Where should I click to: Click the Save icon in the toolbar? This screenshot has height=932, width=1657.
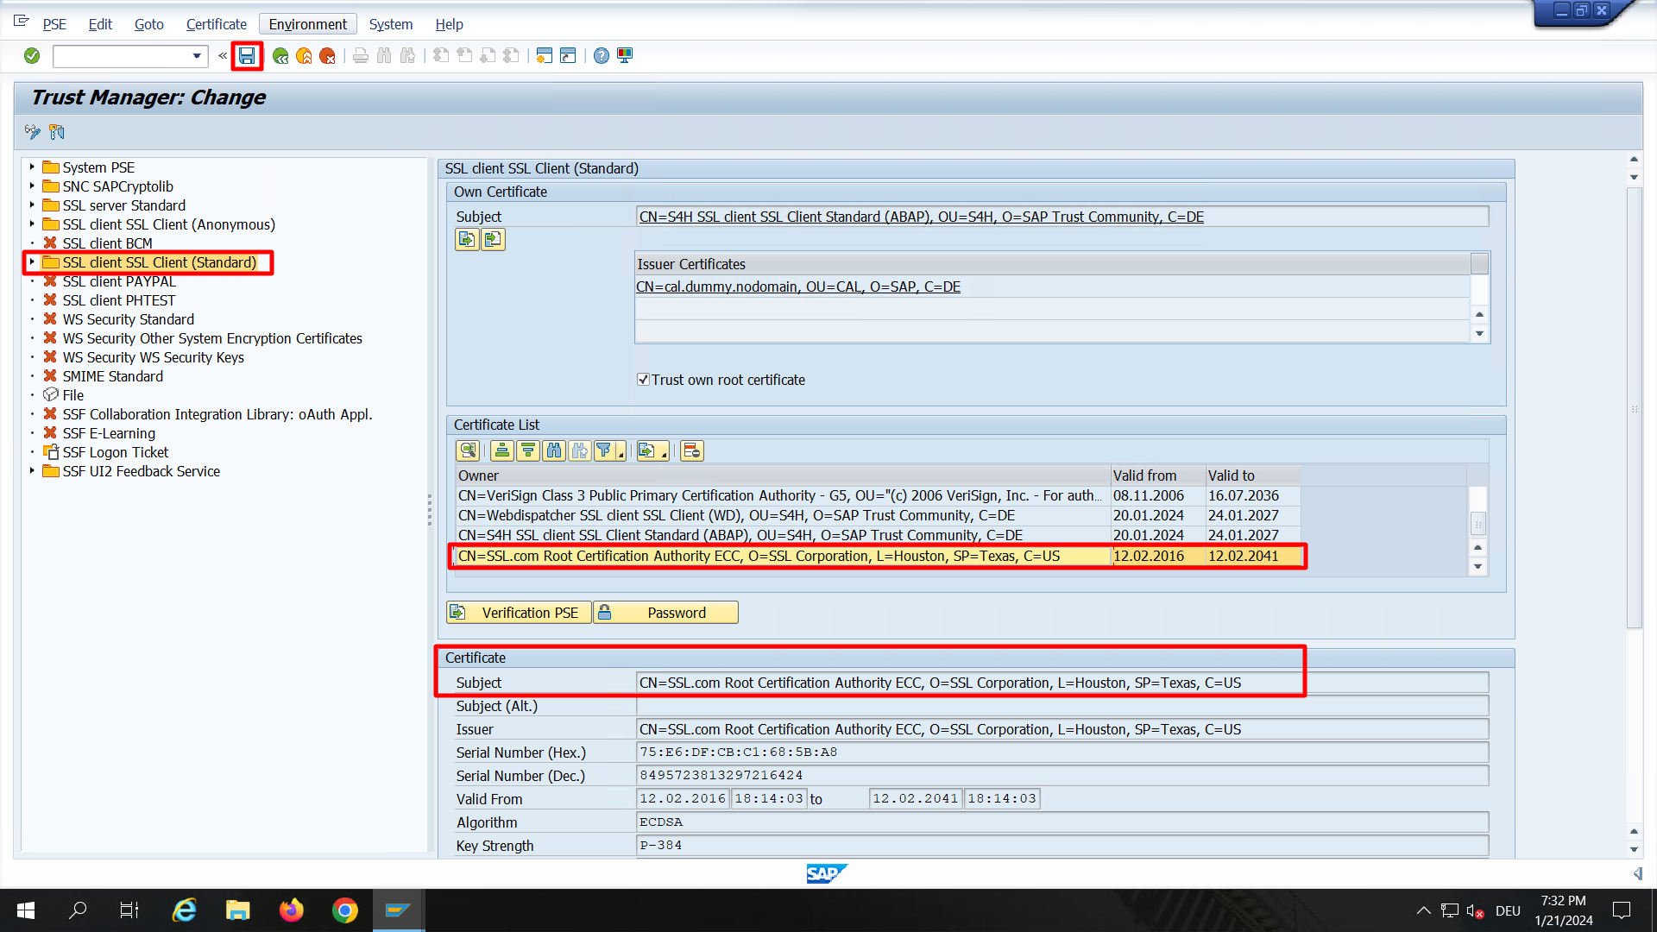(247, 56)
